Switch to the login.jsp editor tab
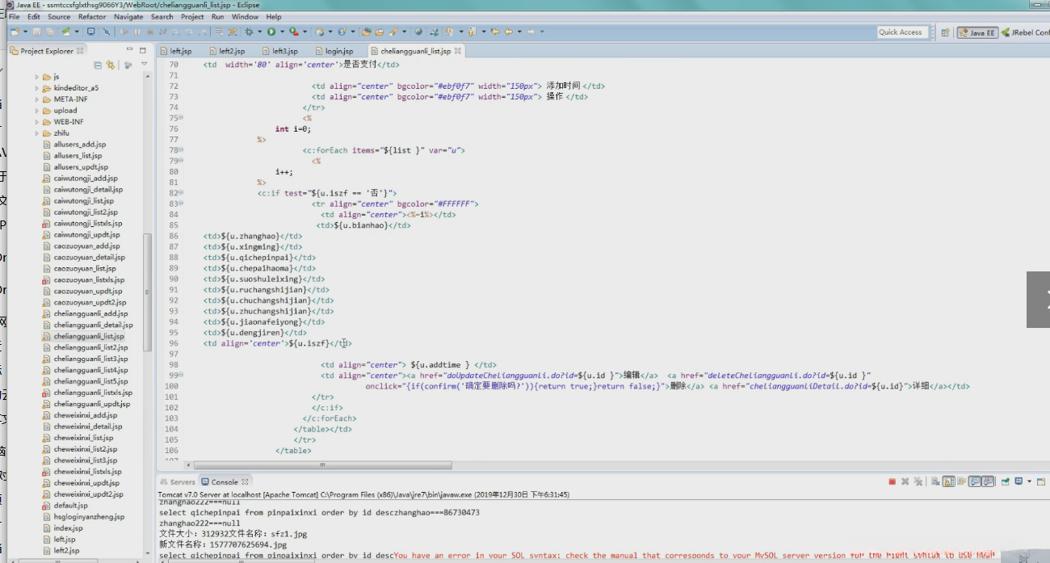 (x=338, y=51)
